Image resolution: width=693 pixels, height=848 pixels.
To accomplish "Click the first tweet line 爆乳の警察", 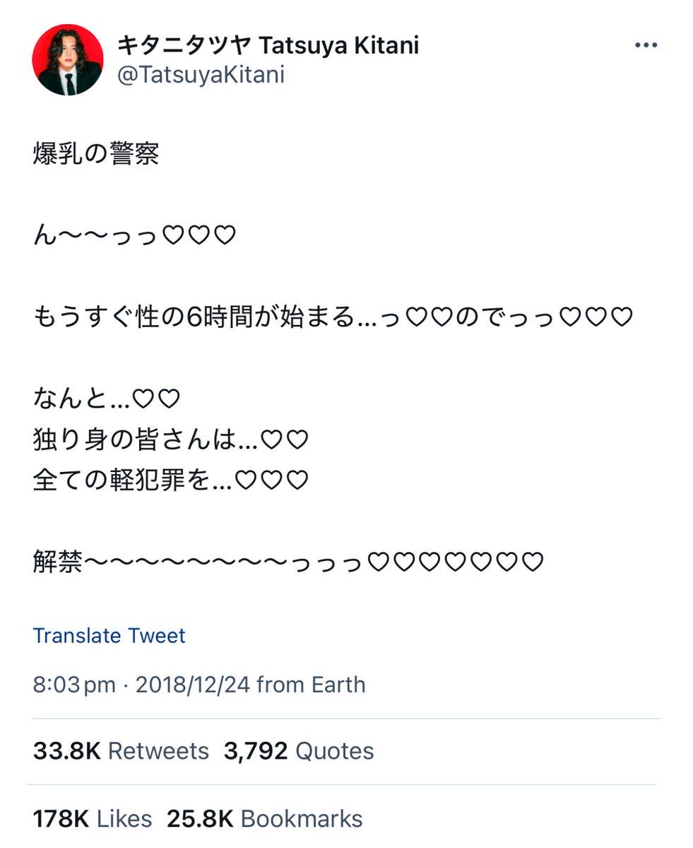I will 96,154.
